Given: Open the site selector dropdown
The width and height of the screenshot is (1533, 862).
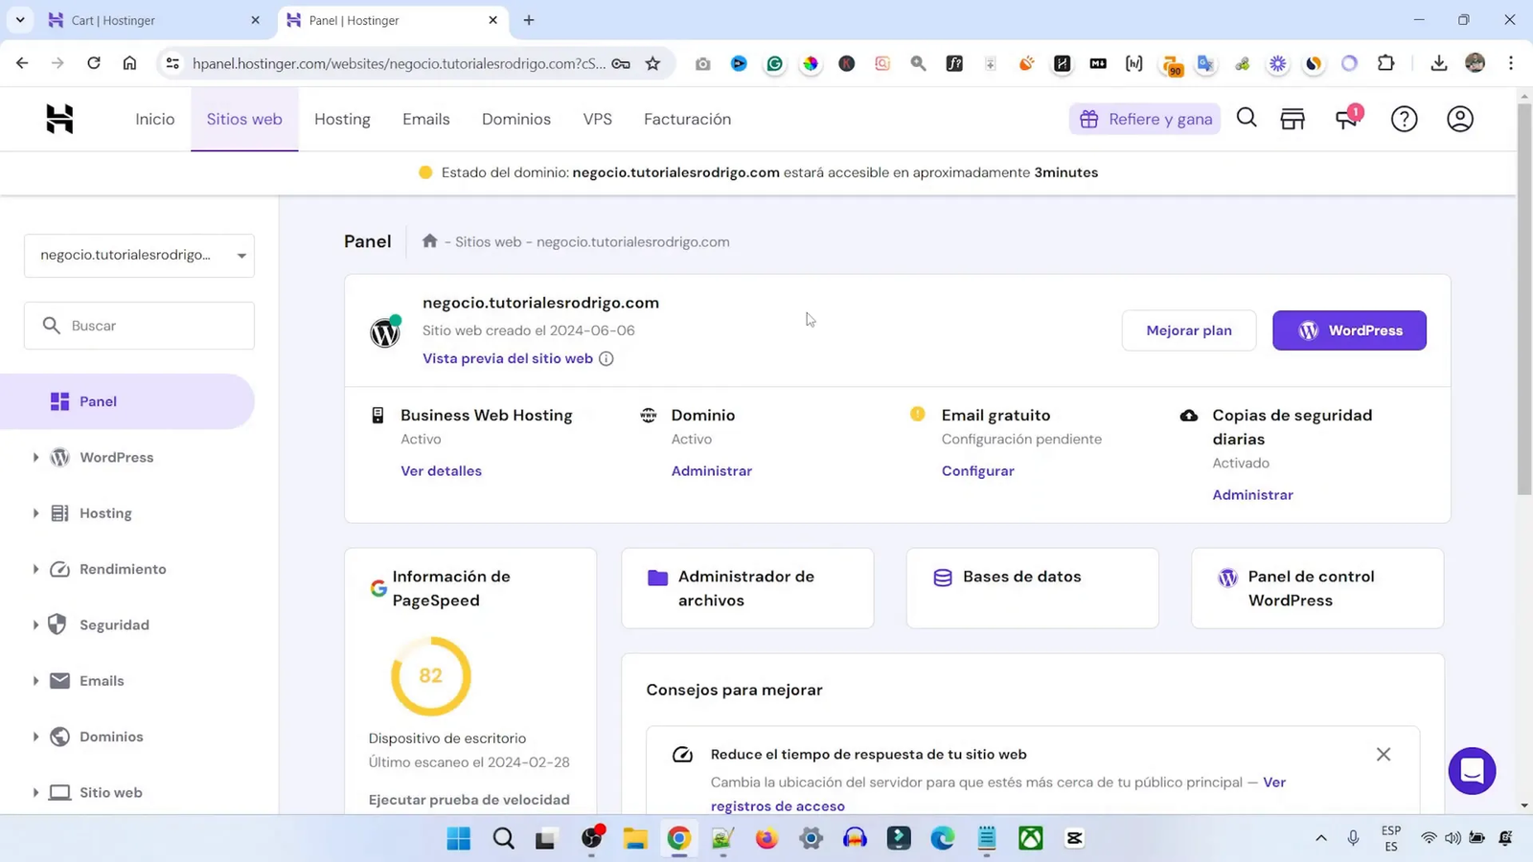Looking at the screenshot, I should [139, 255].
